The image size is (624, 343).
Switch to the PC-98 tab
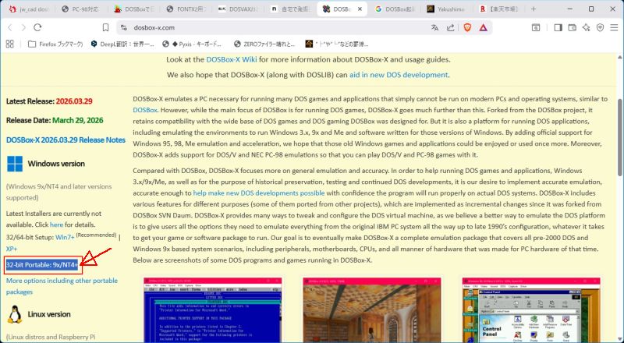tap(84, 9)
